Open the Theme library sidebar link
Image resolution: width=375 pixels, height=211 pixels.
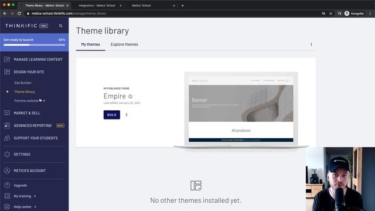[x=25, y=91]
